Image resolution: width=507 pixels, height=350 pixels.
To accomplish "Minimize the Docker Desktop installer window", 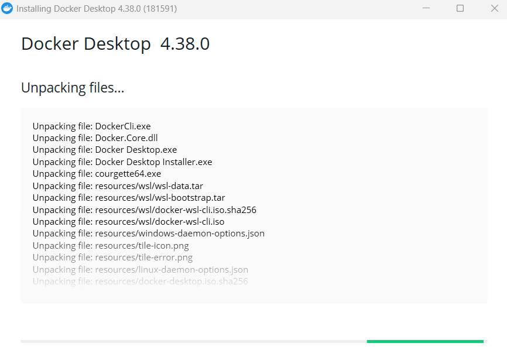I will pos(426,8).
